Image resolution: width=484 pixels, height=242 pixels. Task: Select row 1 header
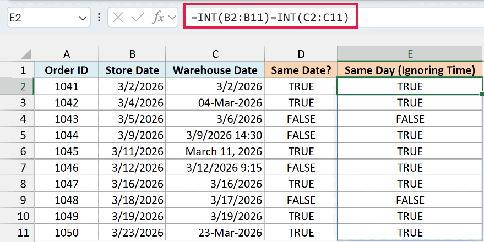click(17, 70)
